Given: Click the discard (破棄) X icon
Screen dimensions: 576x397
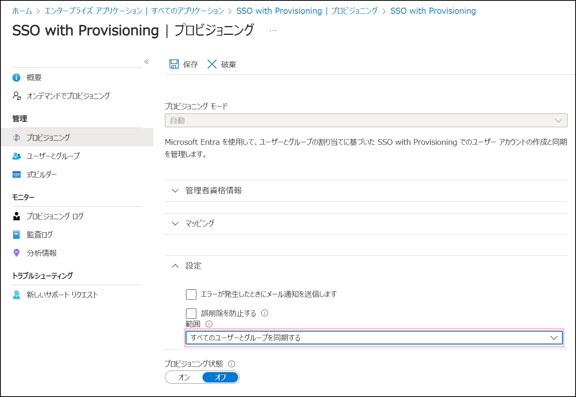Looking at the screenshot, I should coord(212,64).
